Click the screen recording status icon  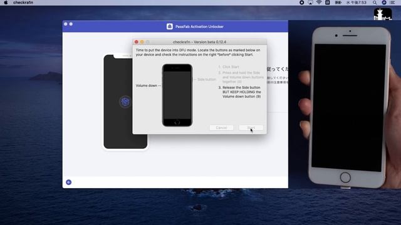pos(302,2)
